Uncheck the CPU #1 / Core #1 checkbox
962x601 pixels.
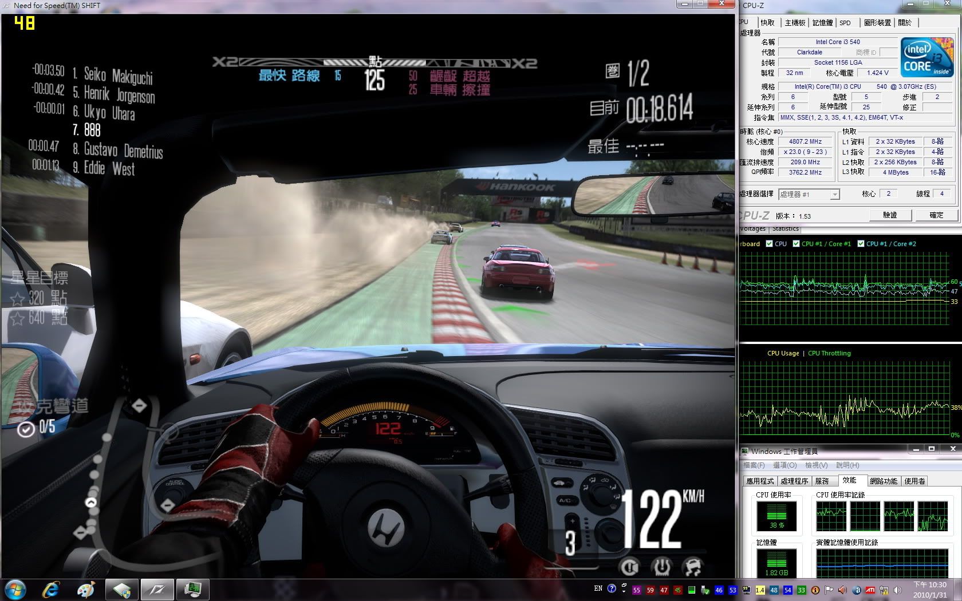tap(796, 244)
